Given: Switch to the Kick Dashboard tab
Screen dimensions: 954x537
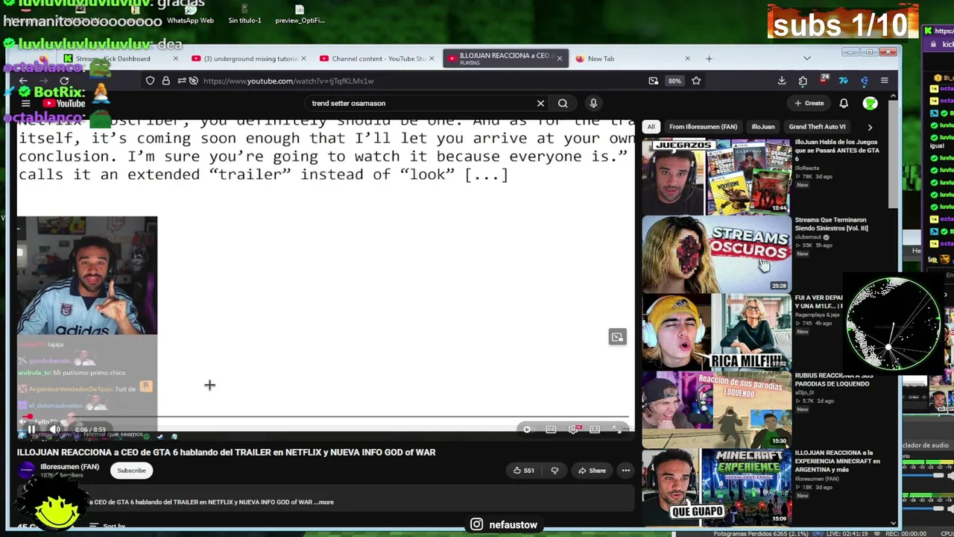Looking at the screenshot, I should click(121, 58).
